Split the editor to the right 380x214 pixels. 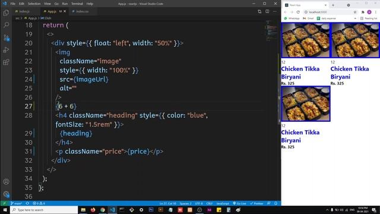267,11
